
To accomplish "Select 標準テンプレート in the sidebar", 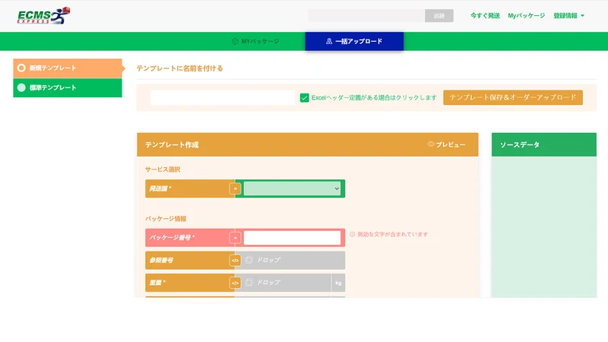I will 68,87.
